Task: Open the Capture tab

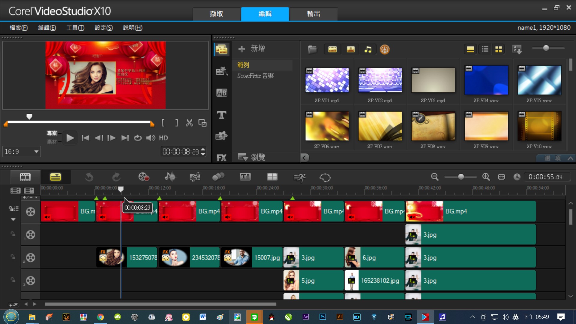Action: [x=216, y=14]
